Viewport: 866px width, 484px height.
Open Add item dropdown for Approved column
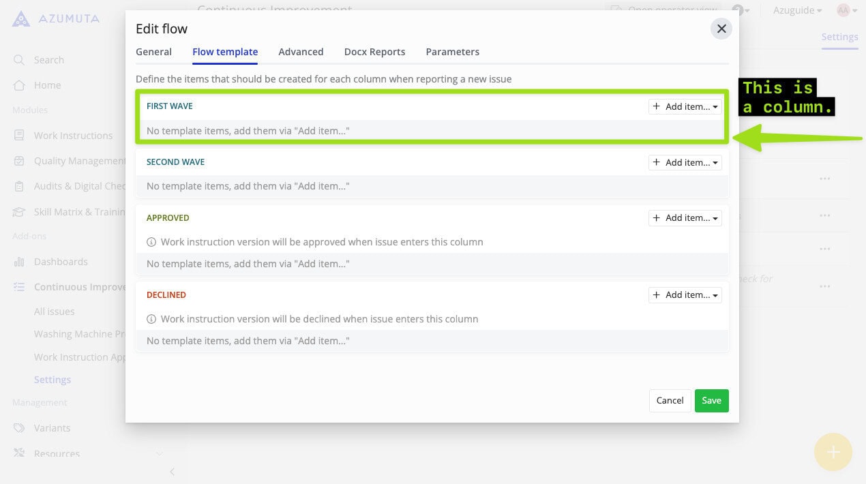(685, 218)
